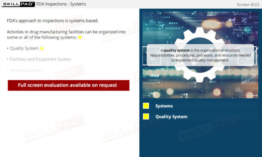Image resolution: width=262 pixels, height=157 pixels.
Task: Click 'FDA's approach to inspections is systems-based' sentence
Action: tap(53, 21)
